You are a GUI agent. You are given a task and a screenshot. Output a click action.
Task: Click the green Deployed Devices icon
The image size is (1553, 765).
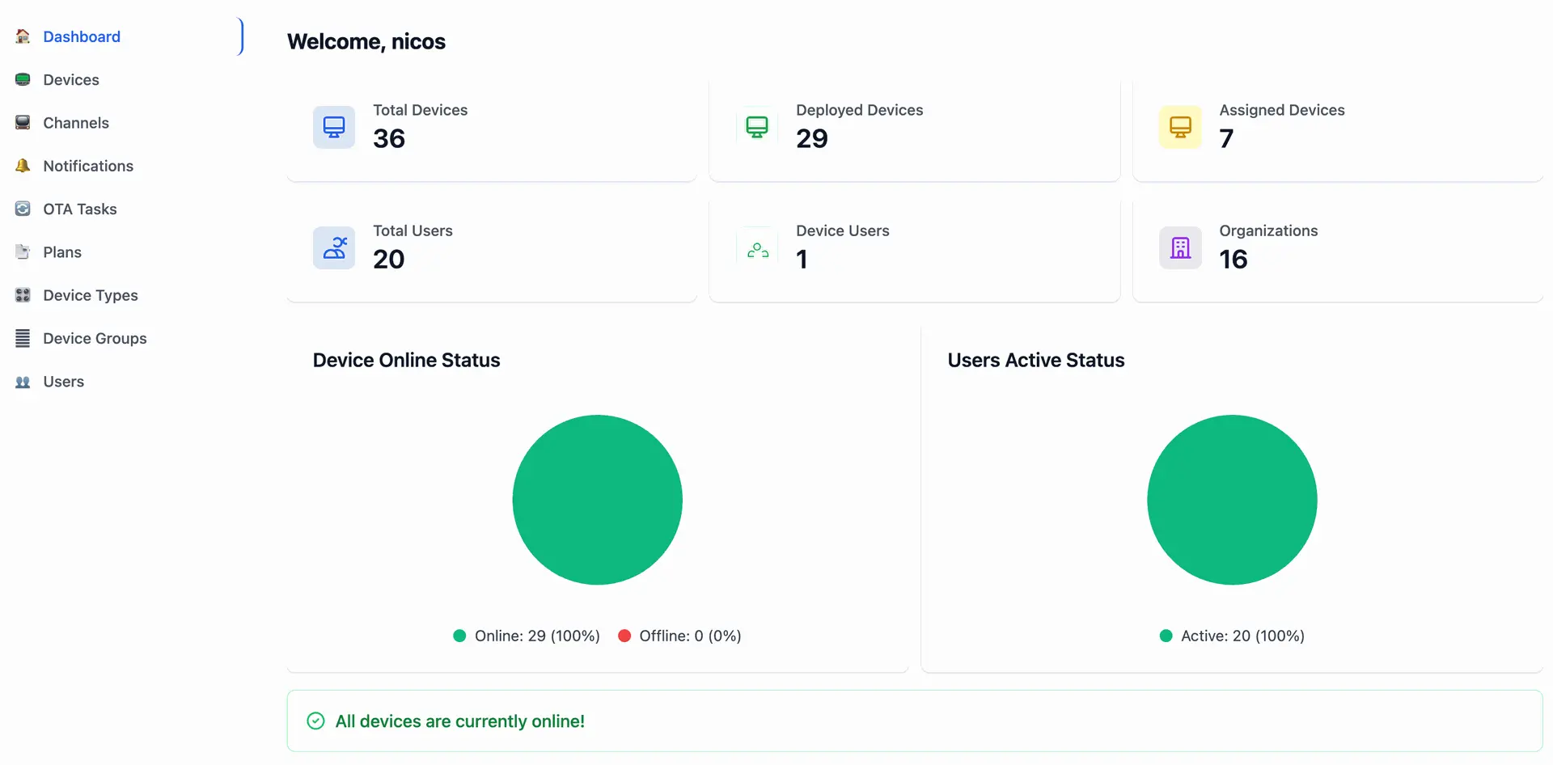coord(756,127)
